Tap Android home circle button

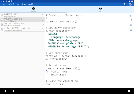click(13, 91)
